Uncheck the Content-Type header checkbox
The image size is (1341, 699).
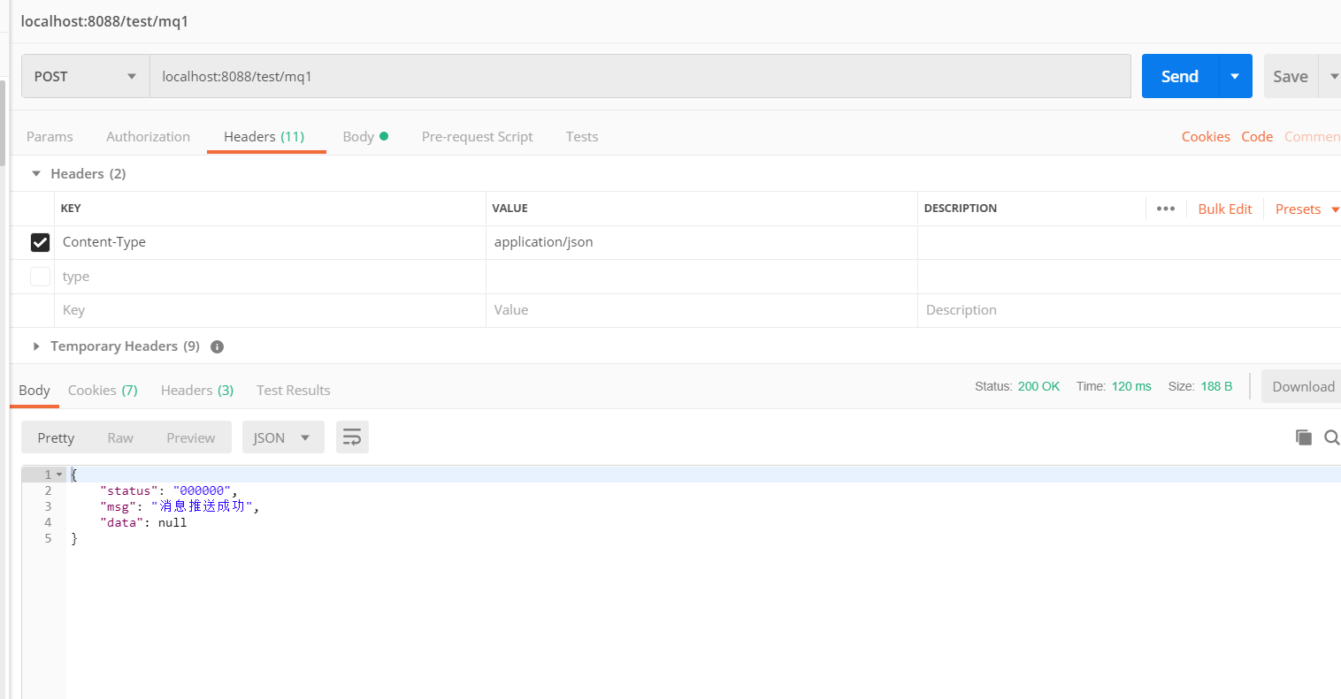(x=40, y=242)
